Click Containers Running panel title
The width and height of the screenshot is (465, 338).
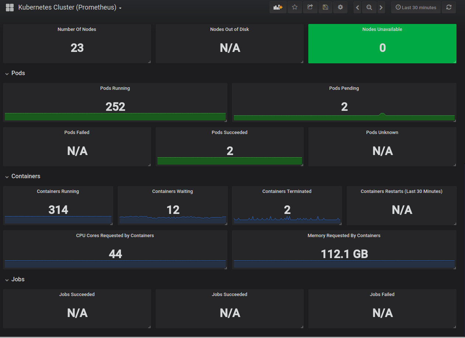tap(58, 191)
